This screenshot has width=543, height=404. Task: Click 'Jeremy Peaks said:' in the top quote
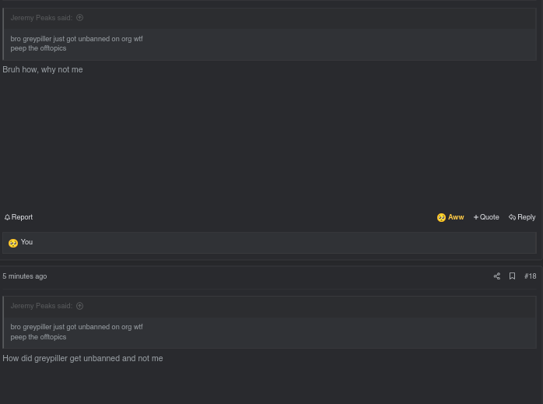tap(41, 18)
